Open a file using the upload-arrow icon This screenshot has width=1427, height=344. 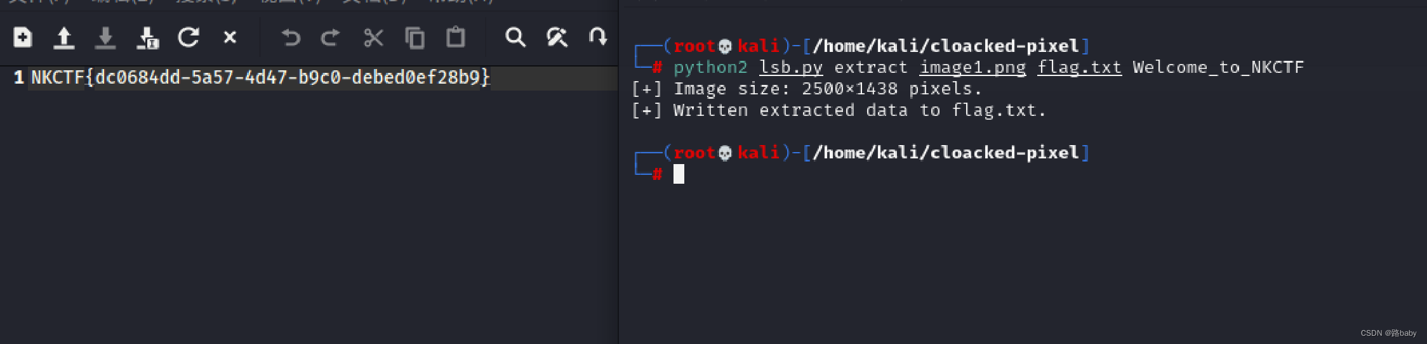point(63,38)
